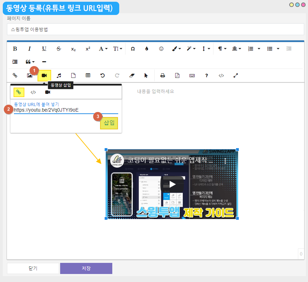308x282 pixels.
Task: Click the Undo arrow icon
Action: (103, 75)
